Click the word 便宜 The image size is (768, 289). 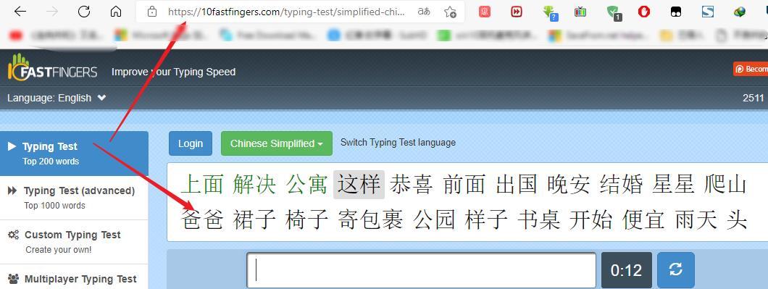[643, 219]
